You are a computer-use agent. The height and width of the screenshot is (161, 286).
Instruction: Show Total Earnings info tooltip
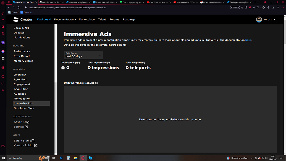coord(78,63)
